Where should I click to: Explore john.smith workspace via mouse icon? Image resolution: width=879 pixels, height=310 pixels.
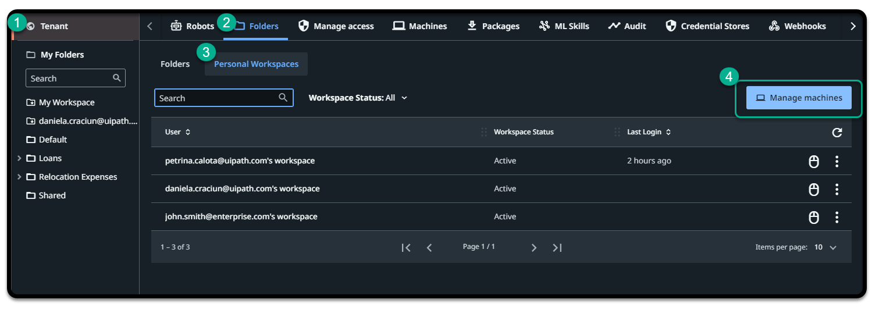tap(814, 217)
